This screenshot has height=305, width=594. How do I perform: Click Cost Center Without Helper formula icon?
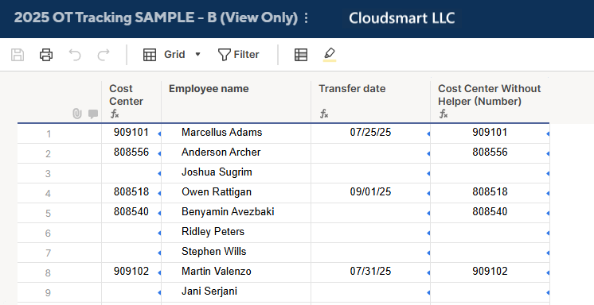point(444,114)
